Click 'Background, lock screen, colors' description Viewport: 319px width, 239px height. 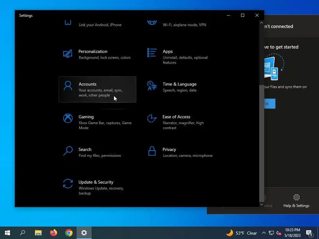(105, 58)
